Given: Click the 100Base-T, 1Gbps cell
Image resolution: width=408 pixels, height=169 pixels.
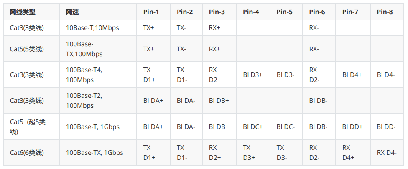Looking at the screenshot, I should (98, 127).
